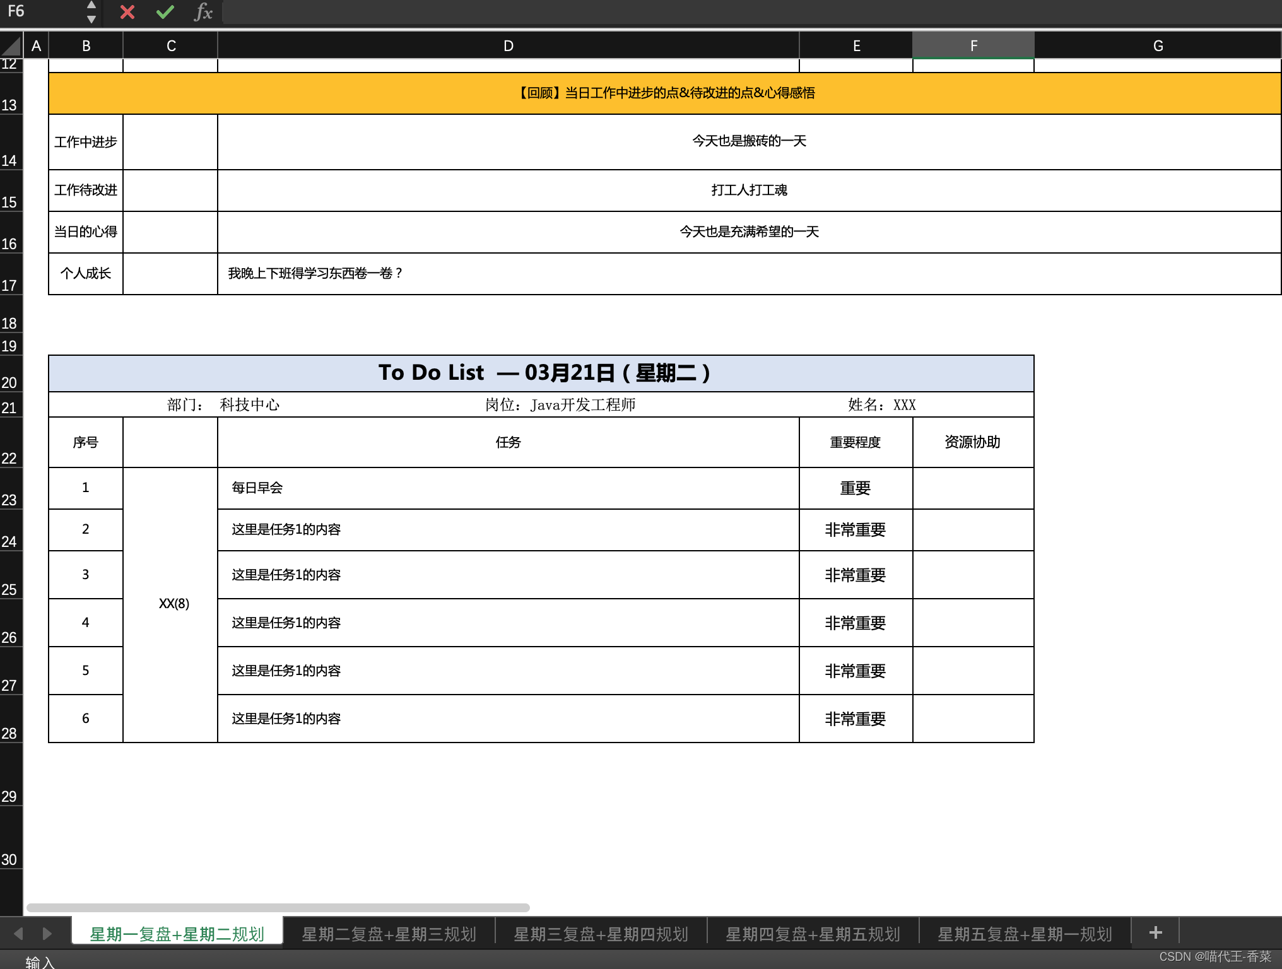
Task: Click the To Do List 03月21日 title cell
Action: point(541,373)
